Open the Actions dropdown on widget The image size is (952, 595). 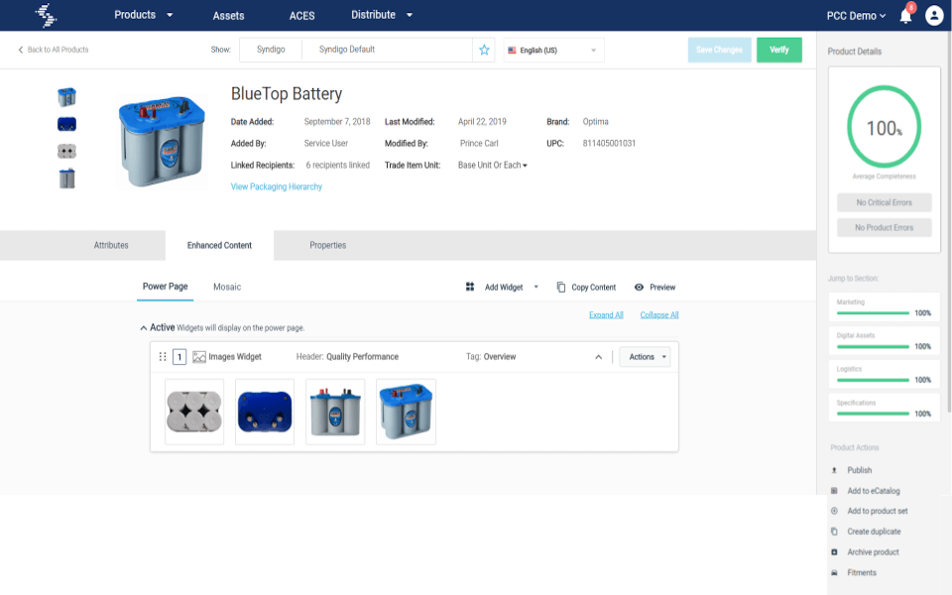[645, 357]
